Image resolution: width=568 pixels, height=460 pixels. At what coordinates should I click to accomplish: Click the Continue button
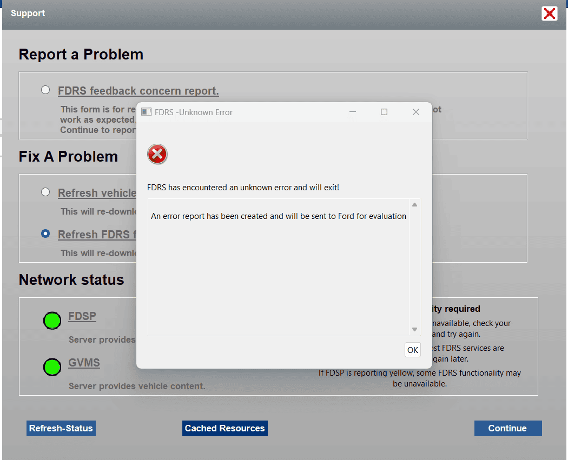pyautogui.click(x=507, y=428)
